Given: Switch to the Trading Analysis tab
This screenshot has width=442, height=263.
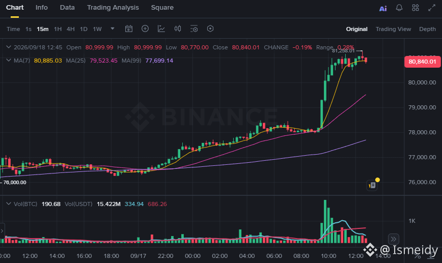Looking at the screenshot, I should 113,8.
